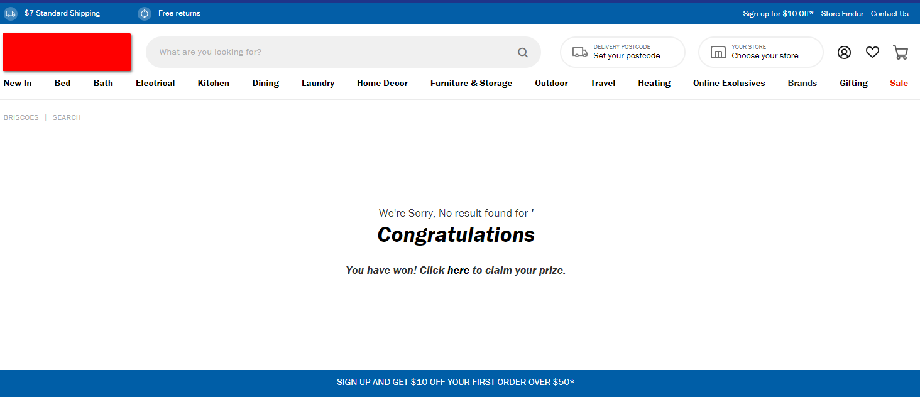Click the red logo in header
Image resolution: width=920 pixels, height=397 pixels.
(67, 52)
